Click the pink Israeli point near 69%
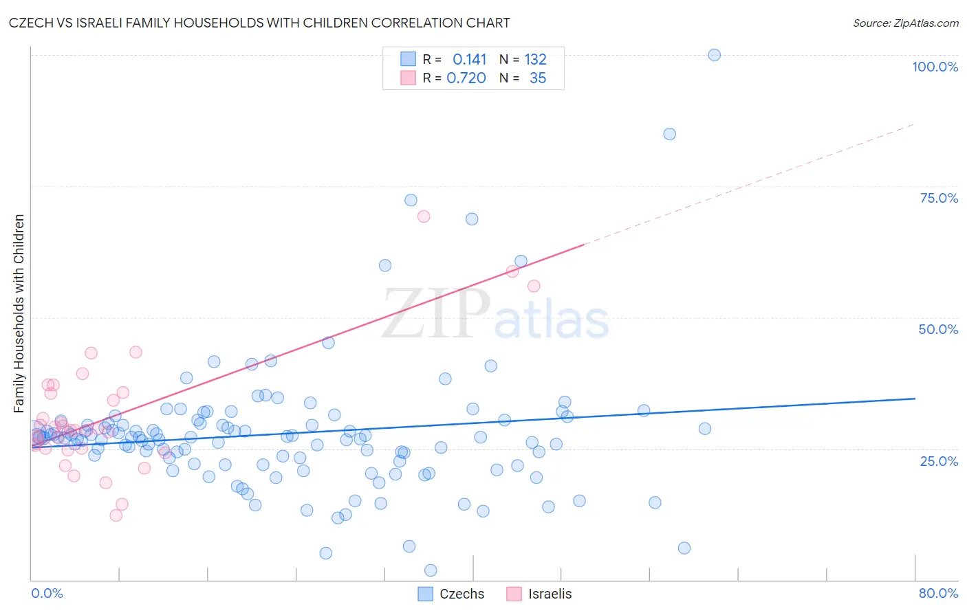 (424, 216)
